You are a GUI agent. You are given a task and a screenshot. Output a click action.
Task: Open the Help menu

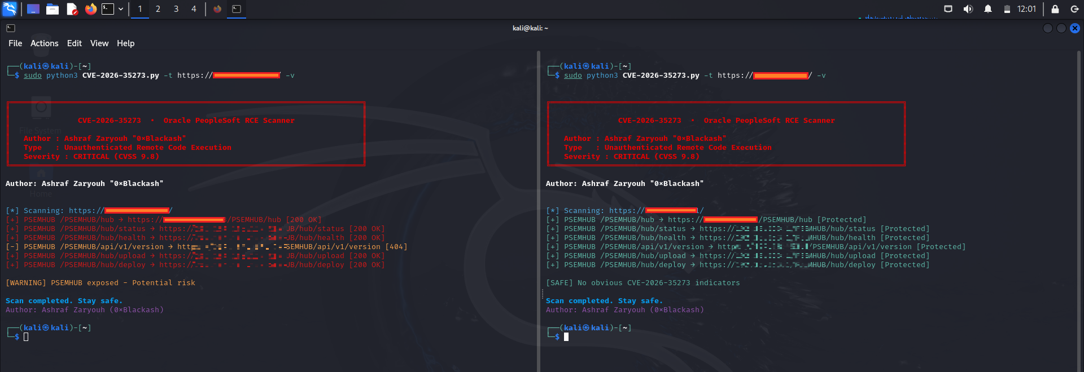126,43
